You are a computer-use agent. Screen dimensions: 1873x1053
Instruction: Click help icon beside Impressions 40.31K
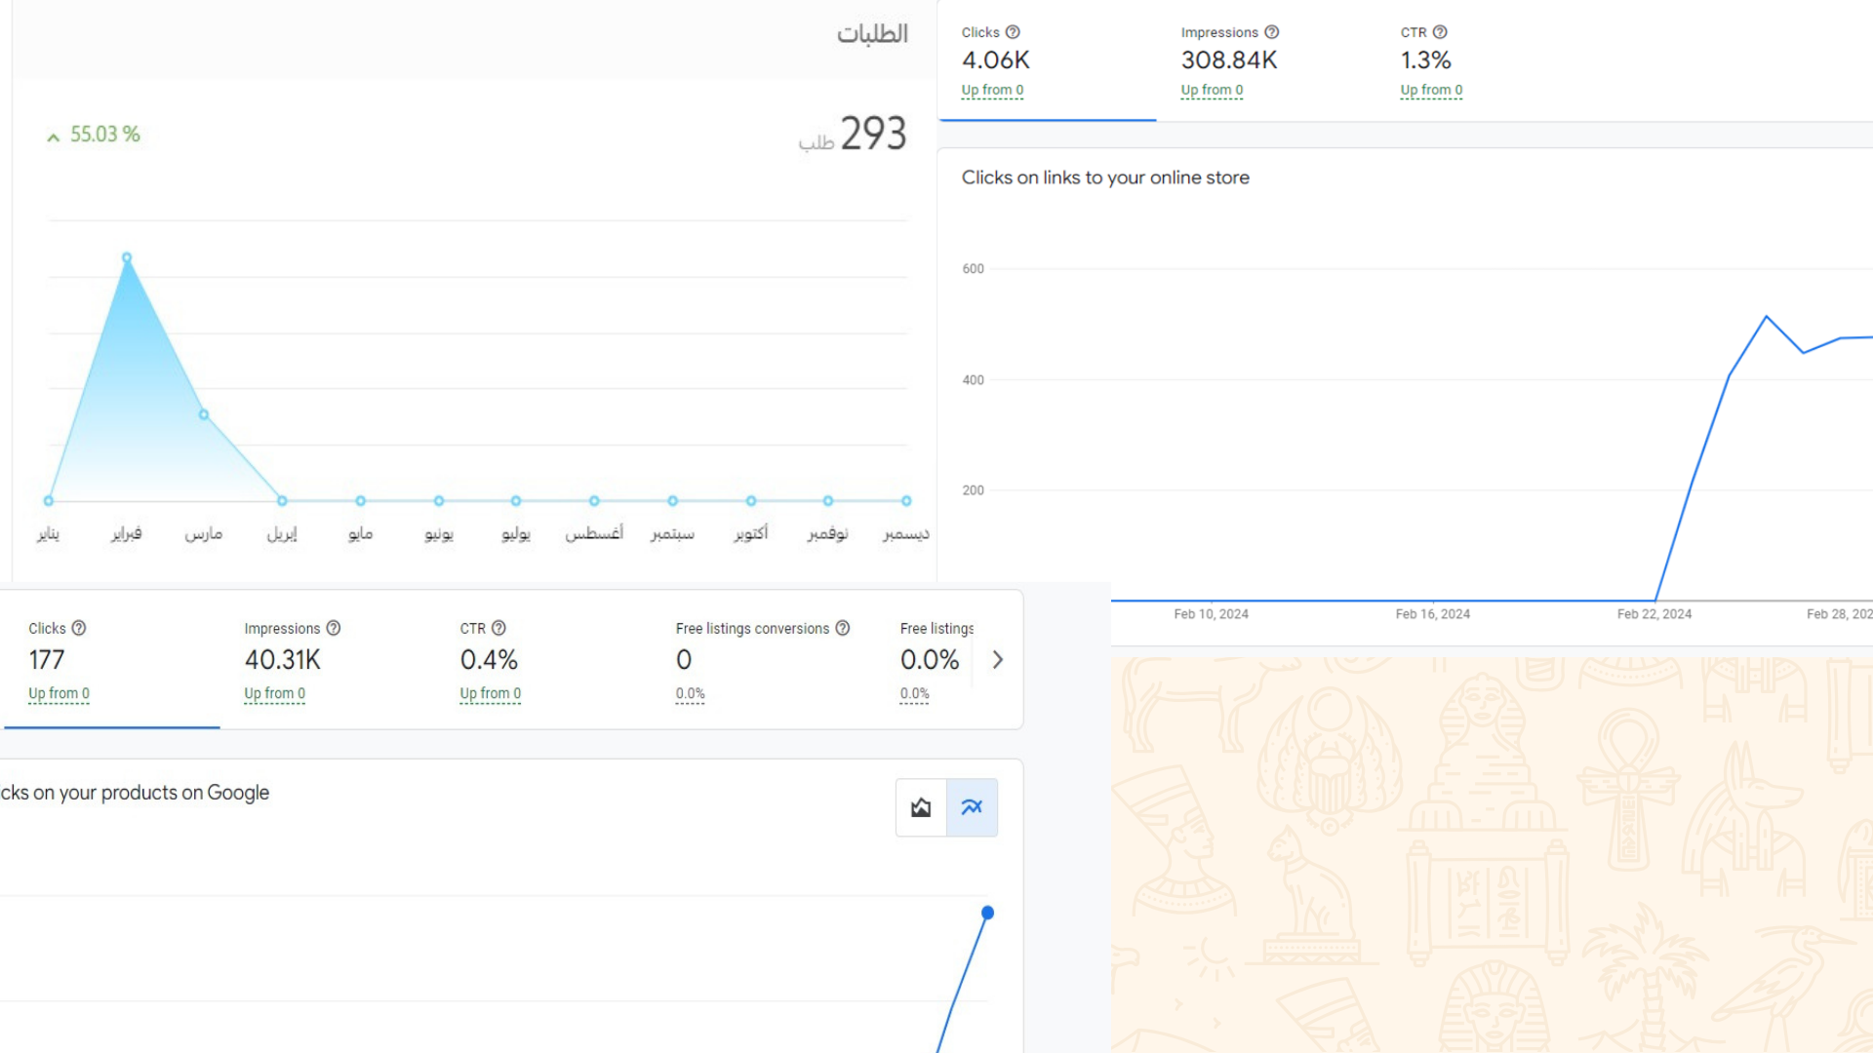click(334, 628)
